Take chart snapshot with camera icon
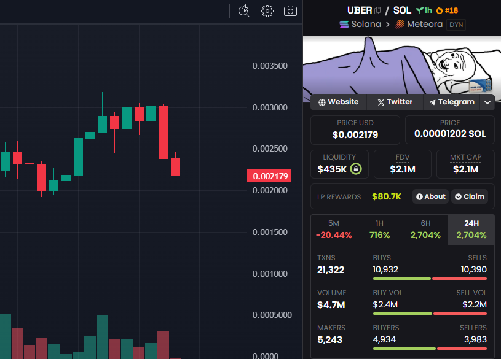Image resolution: width=501 pixels, height=359 pixels. point(290,11)
